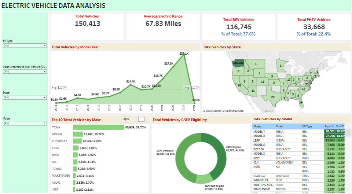Select the NISSAN bar in the Make chart

pyautogui.click(x=78, y=134)
